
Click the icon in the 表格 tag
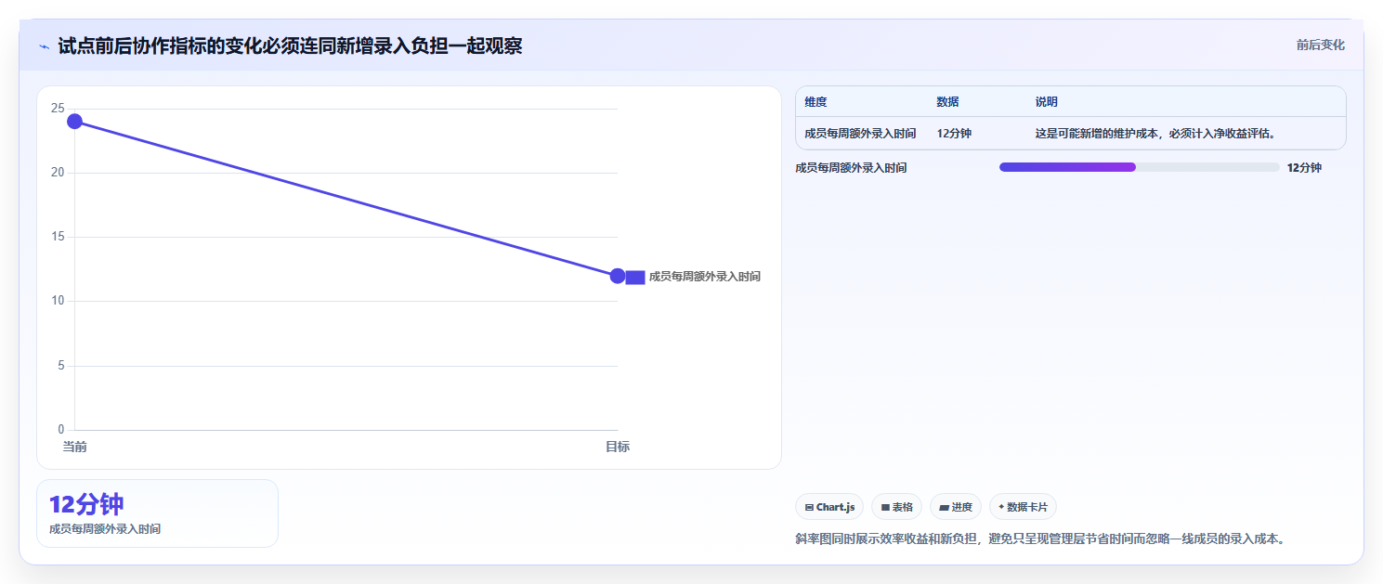tap(885, 508)
